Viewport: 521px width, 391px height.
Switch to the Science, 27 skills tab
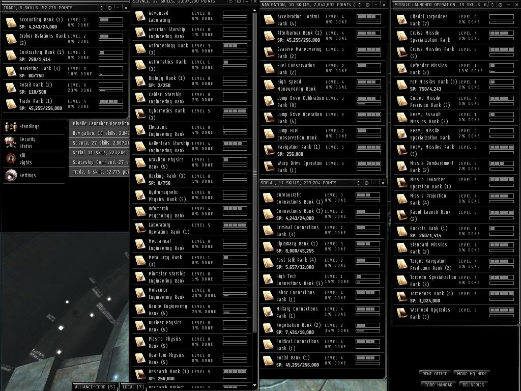pos(99,143)
